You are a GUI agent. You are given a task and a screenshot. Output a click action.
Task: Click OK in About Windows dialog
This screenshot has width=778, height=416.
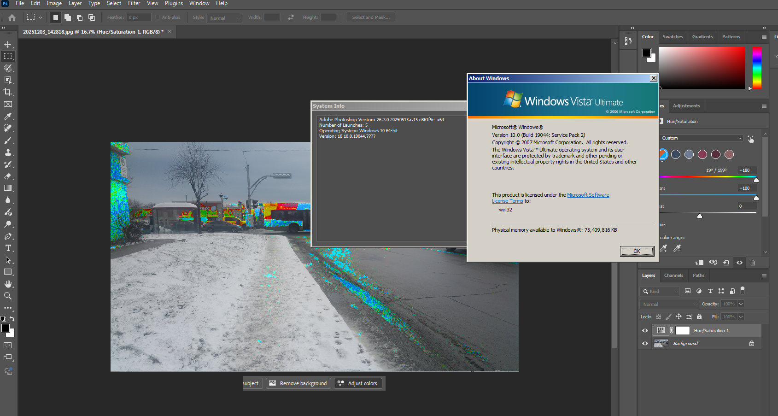click(x=637, y=251)
